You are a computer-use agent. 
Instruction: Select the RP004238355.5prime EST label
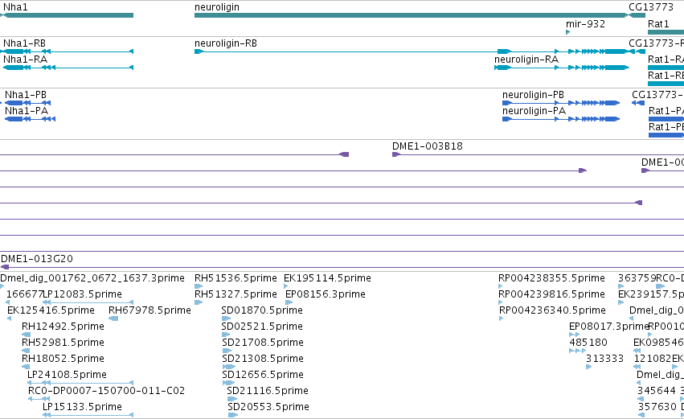[x=552, y=278]
